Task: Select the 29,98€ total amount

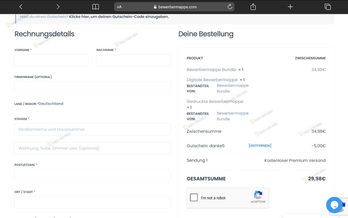Action: pyautogui.click(x=317, y=179)
